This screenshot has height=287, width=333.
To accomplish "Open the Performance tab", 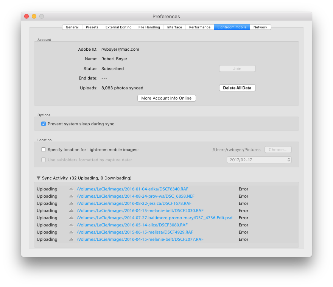I will click(x=200, y=27).
